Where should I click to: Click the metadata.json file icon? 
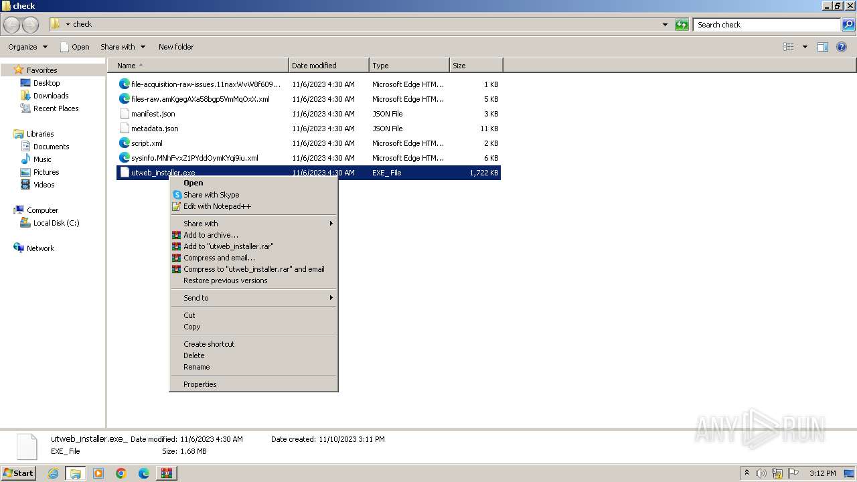point(124,128)
